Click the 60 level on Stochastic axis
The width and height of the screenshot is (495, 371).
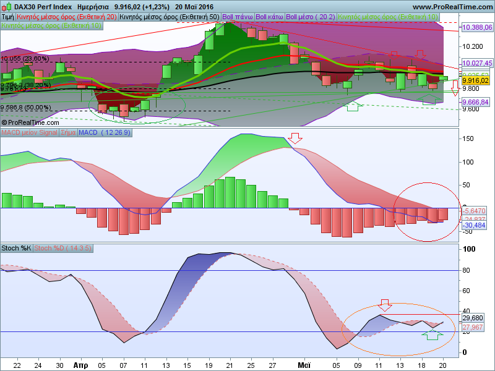click(x=467, y=291)
